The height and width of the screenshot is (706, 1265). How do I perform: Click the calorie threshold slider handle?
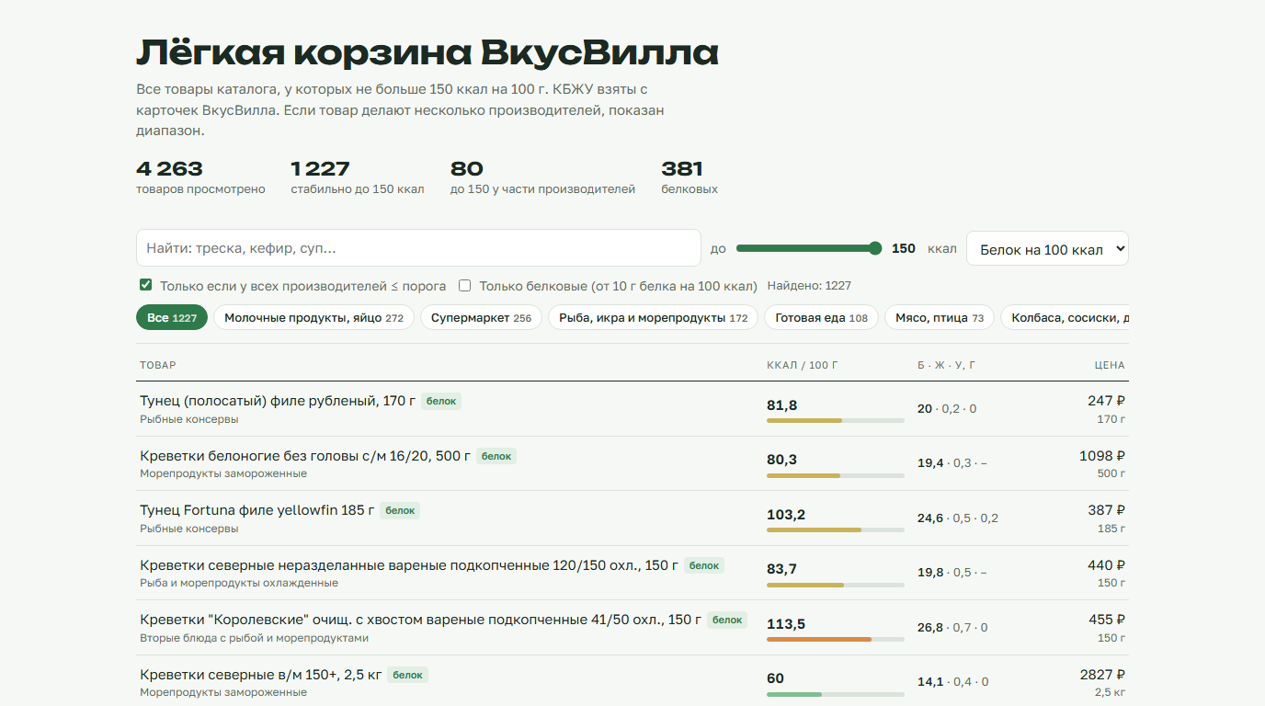(x=875, y=248)
